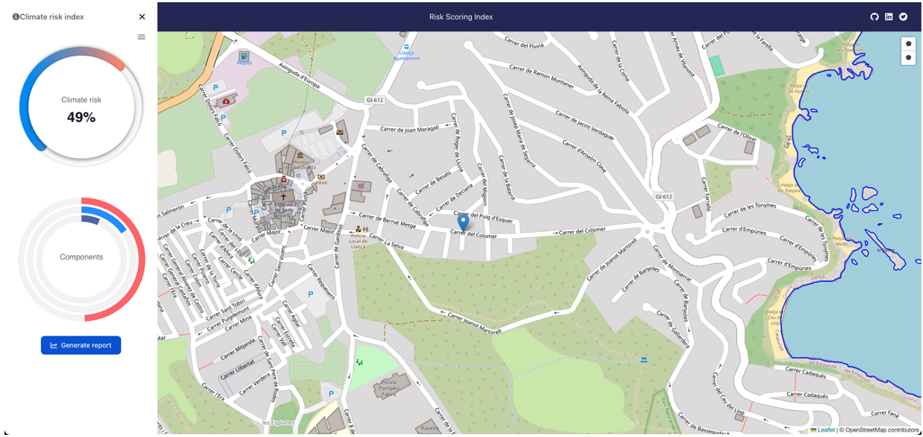Image resolution: width=923 pixels, height=437 pixels.
Task: Click the Museu de l'Aquarel·la museum icon
Action: [299, 154]
